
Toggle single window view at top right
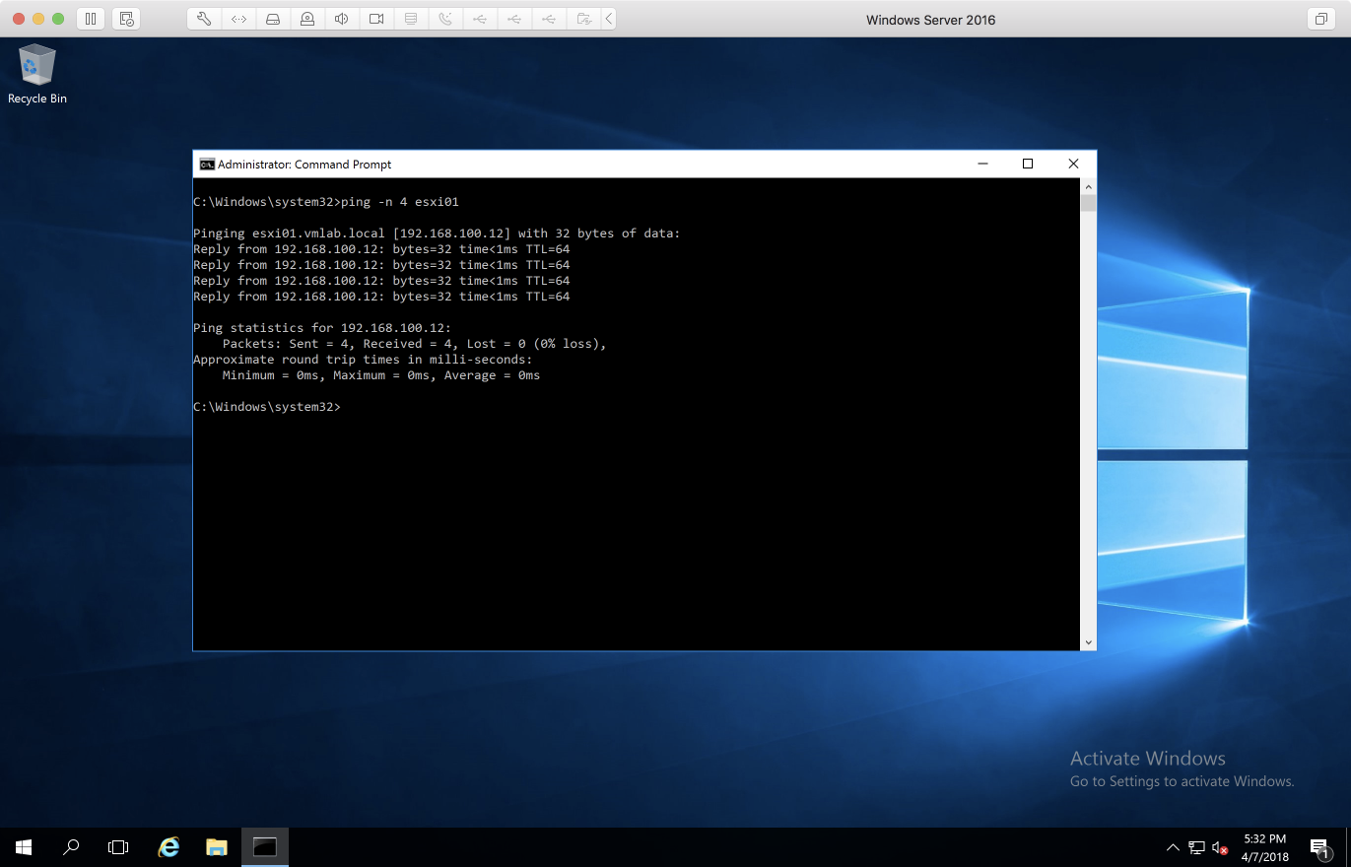(1319, 19)
